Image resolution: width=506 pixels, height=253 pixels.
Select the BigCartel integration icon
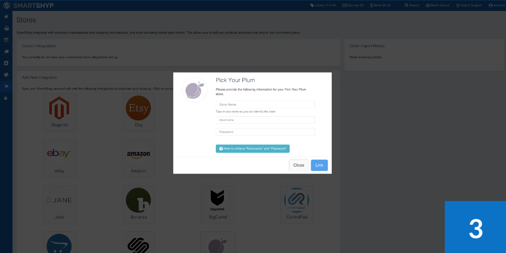click(218, 205)
